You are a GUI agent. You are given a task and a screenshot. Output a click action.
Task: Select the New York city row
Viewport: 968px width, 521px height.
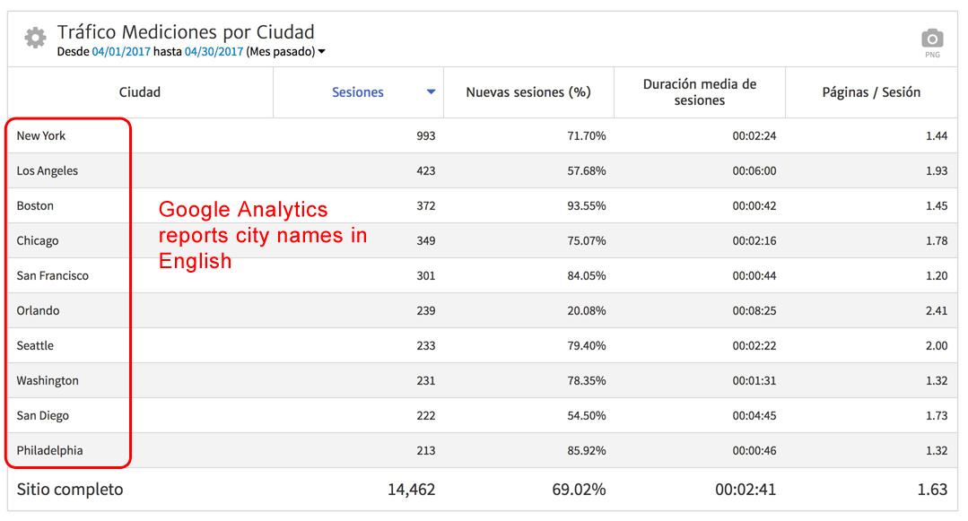(x=40, y=135)
